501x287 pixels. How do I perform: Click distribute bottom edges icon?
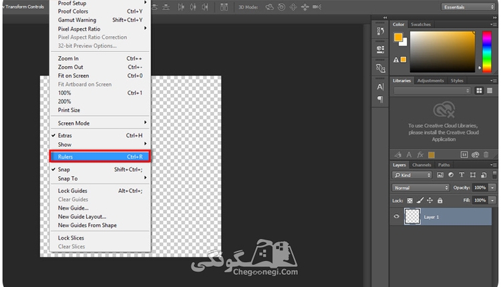(166, 7)
